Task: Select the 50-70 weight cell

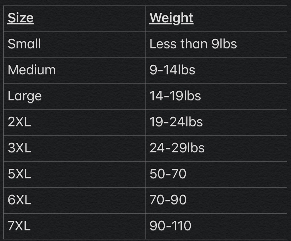Action: click(x=216, y=175)
